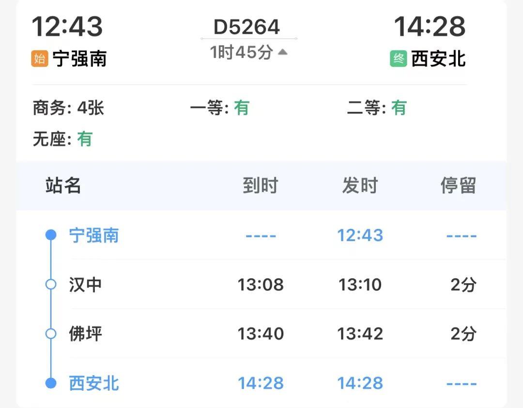Tap the 12:43 departure time heading
Viewport: 523px width, 408px height.
[x=67, y=27]
